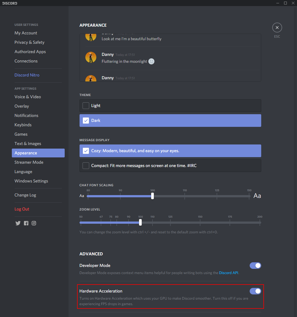Screen dimensions: 297x317
Task: Click the Discord API link
Action: pyautogui.click(x=228, y=273)
